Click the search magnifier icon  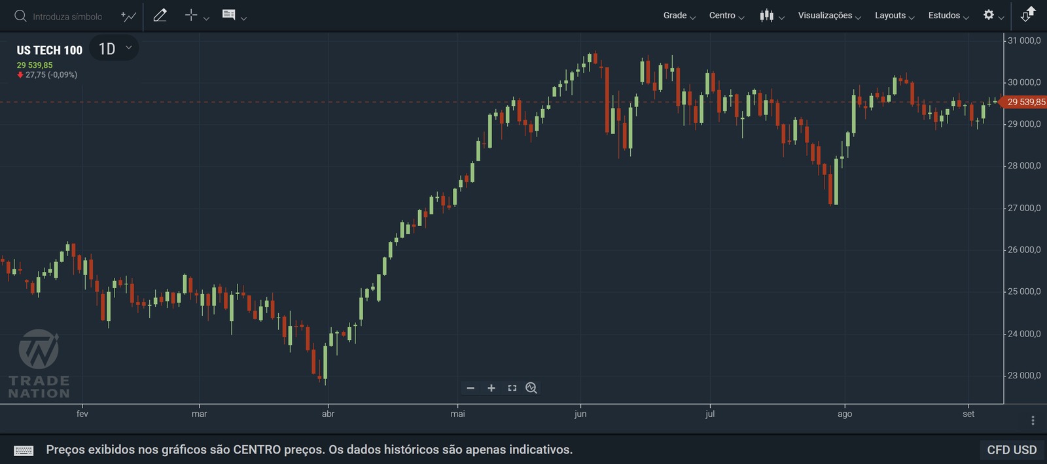pyautogui.click(x=20, y=16)
